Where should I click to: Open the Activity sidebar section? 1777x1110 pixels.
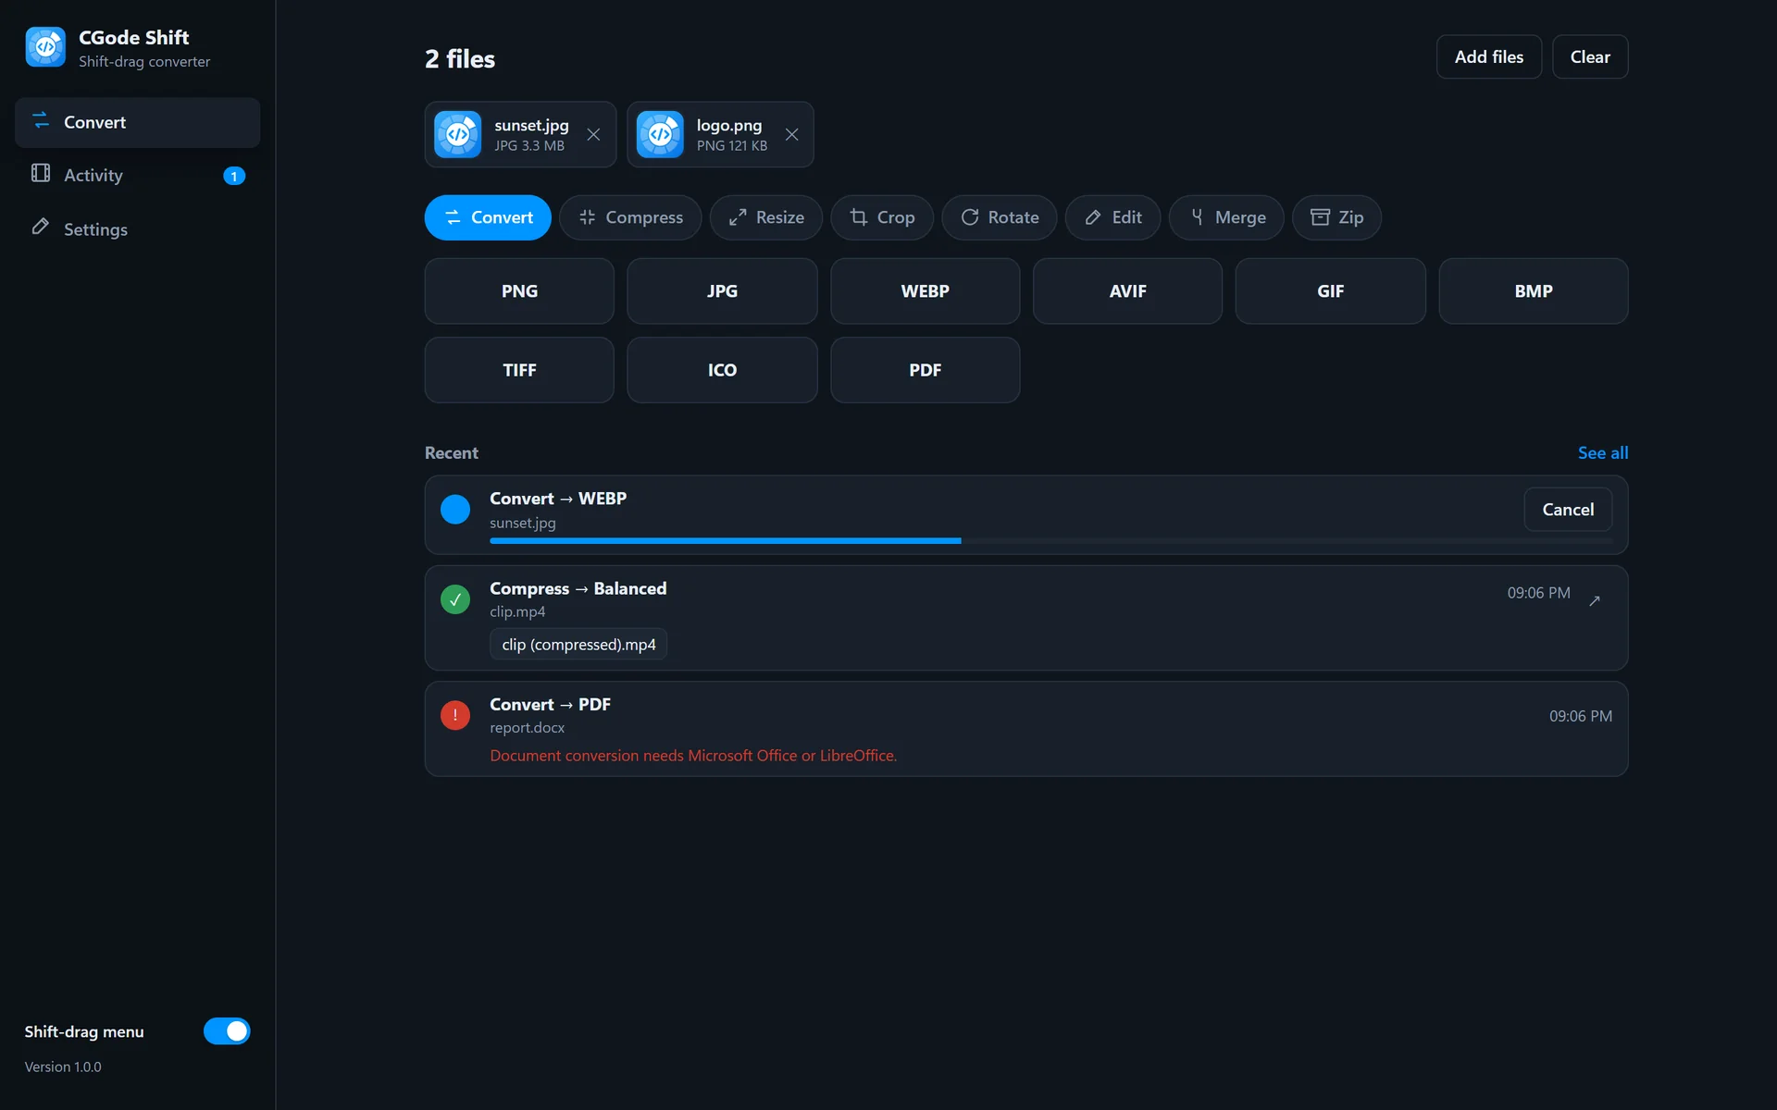(x=137, y=175)
